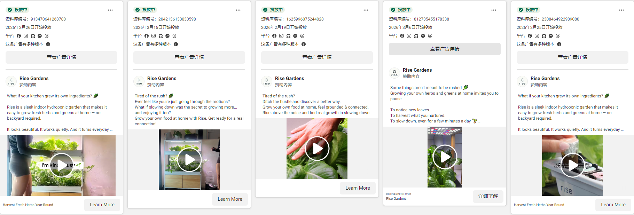The width and height of the screenshot is (634, 215).
Task: Click Audience Network icon in ad 1625996075244028
Action: pos(288,36)
